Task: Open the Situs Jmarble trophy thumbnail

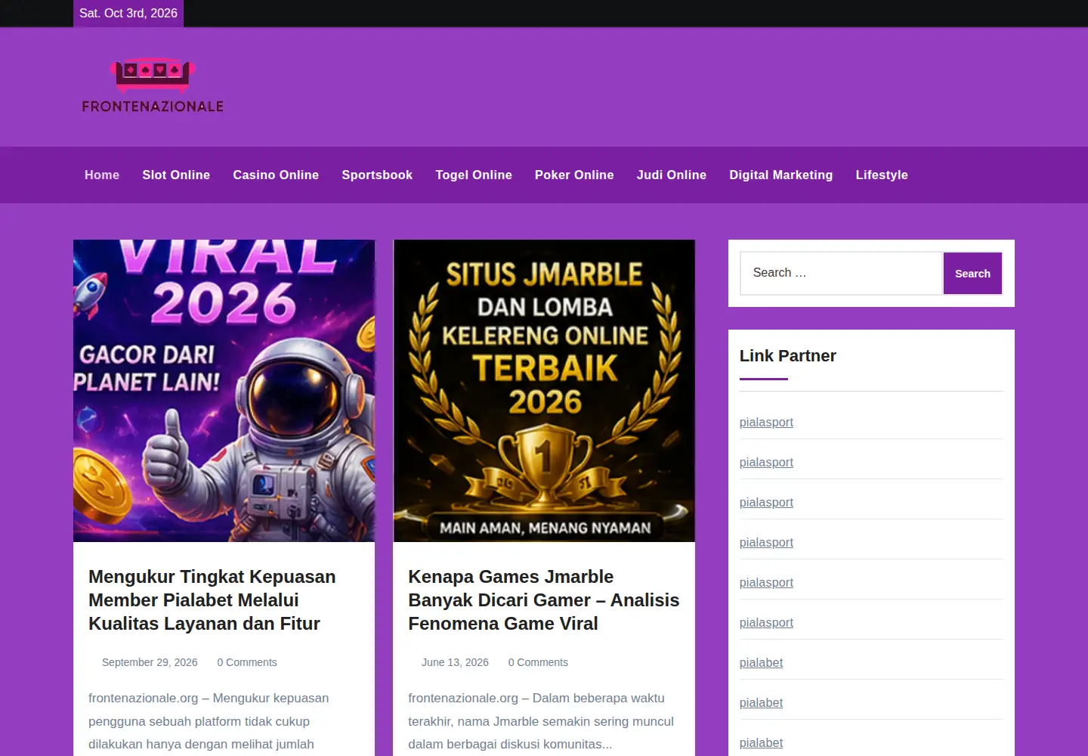Action: 544,391
